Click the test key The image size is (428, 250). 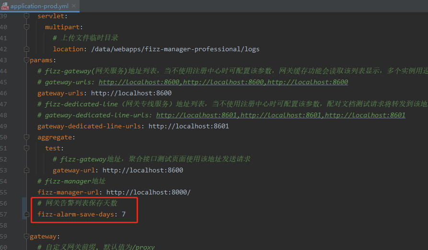tap(53, 148)
